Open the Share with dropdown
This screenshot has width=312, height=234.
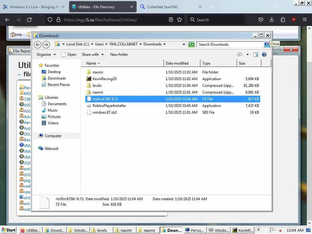click(x=93, y=55)
